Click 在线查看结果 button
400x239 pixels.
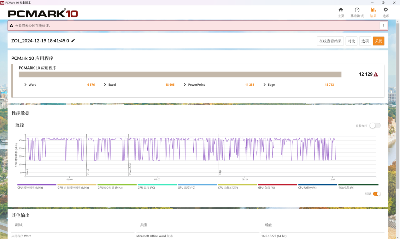[330, 41]
